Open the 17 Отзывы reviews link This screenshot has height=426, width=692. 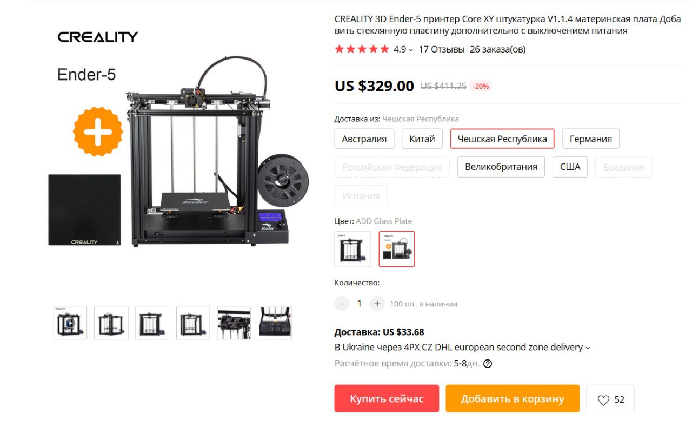pos(442,49)
